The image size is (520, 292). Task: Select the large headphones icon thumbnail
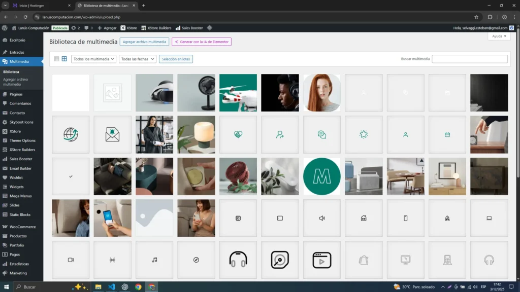(238, 260)
